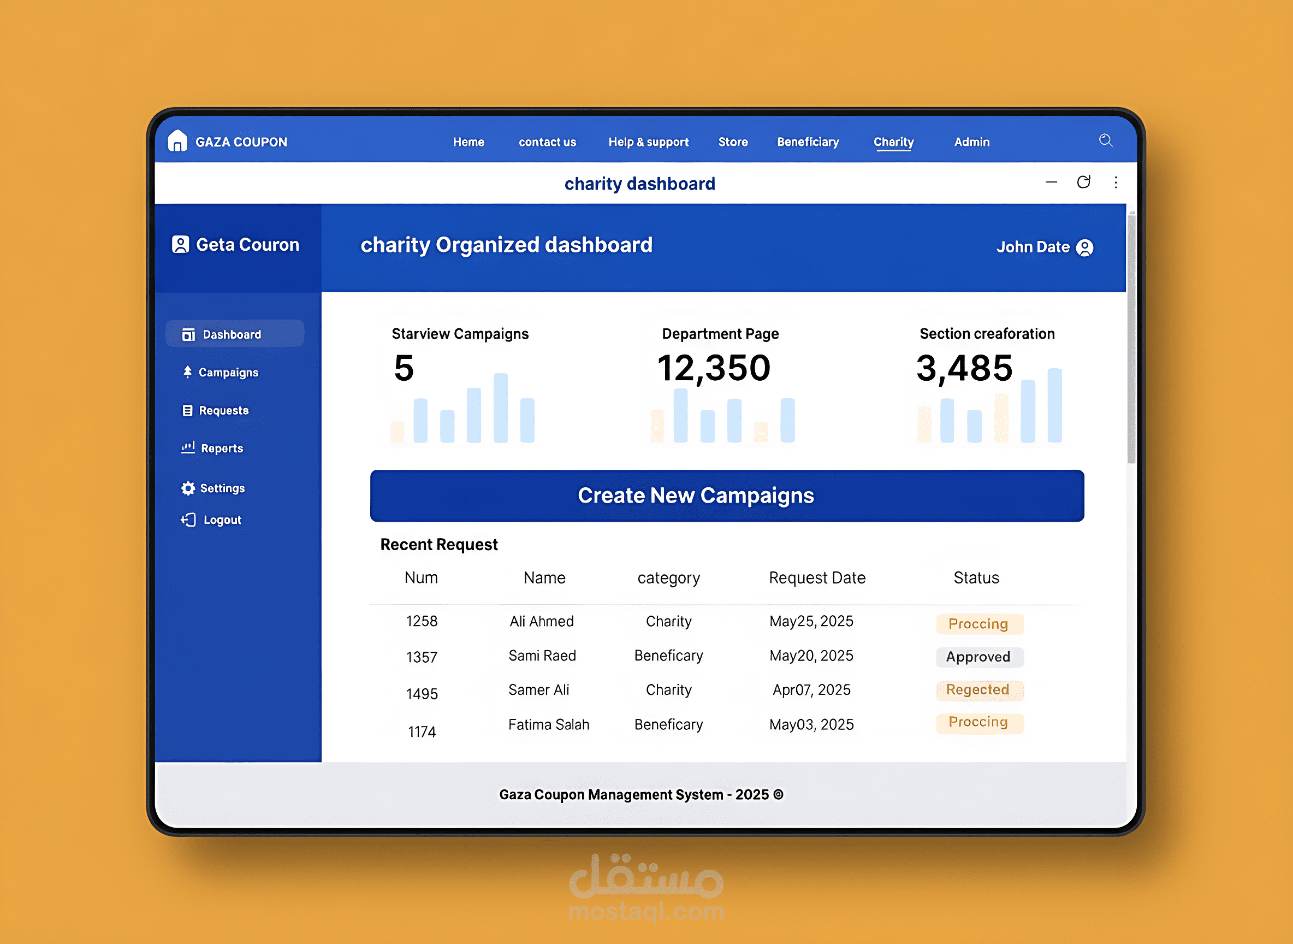Viewport: 1293px width, 944px height.
Task: Select Requests in the sidebar
Action: (x=223, y=410)
